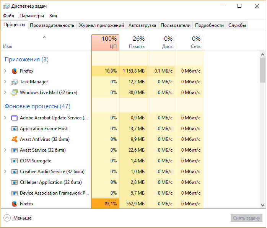This screenshot has height=228, width=267.
Task: Switch to the Автозагрузка tab
Action: pos(142,25)
